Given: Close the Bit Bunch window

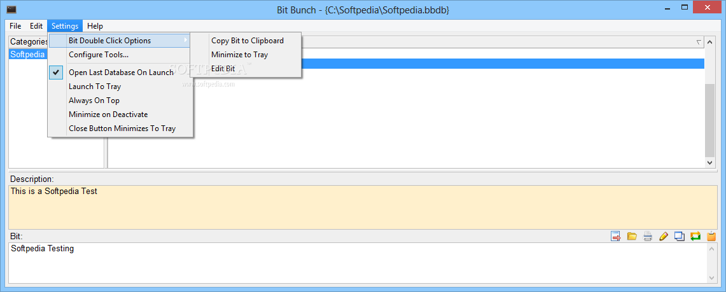Looking at the screenshot, I should point(706,8).
